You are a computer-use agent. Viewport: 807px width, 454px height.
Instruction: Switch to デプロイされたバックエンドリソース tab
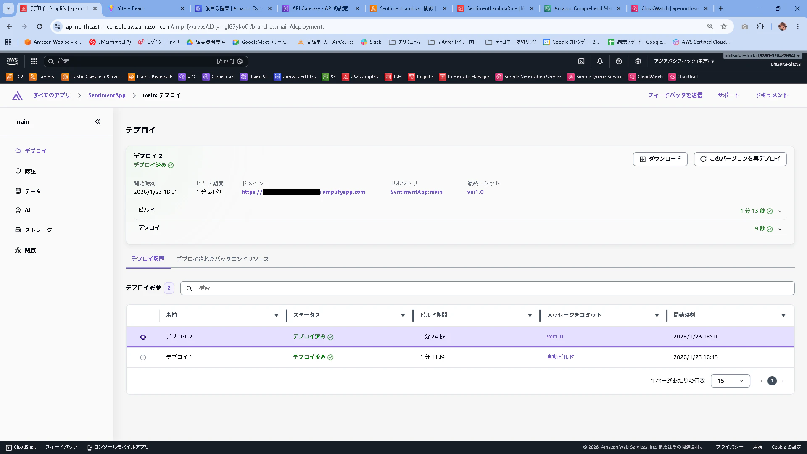coord(222,259)
